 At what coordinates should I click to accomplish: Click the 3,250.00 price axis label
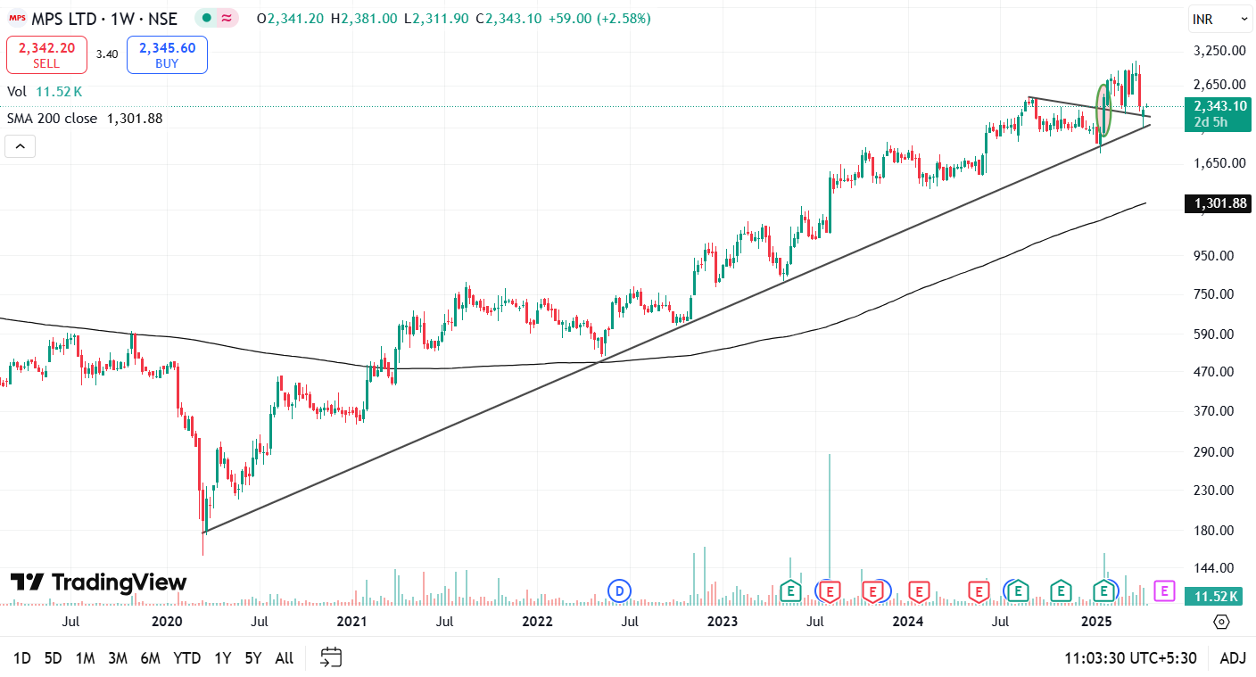(x=1221, y=51)
